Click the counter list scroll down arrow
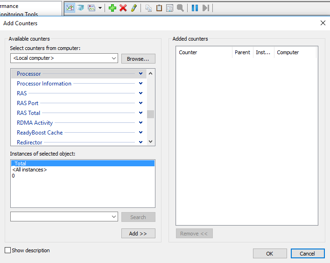This screenshot has height=263, width=330. [150, 141]
